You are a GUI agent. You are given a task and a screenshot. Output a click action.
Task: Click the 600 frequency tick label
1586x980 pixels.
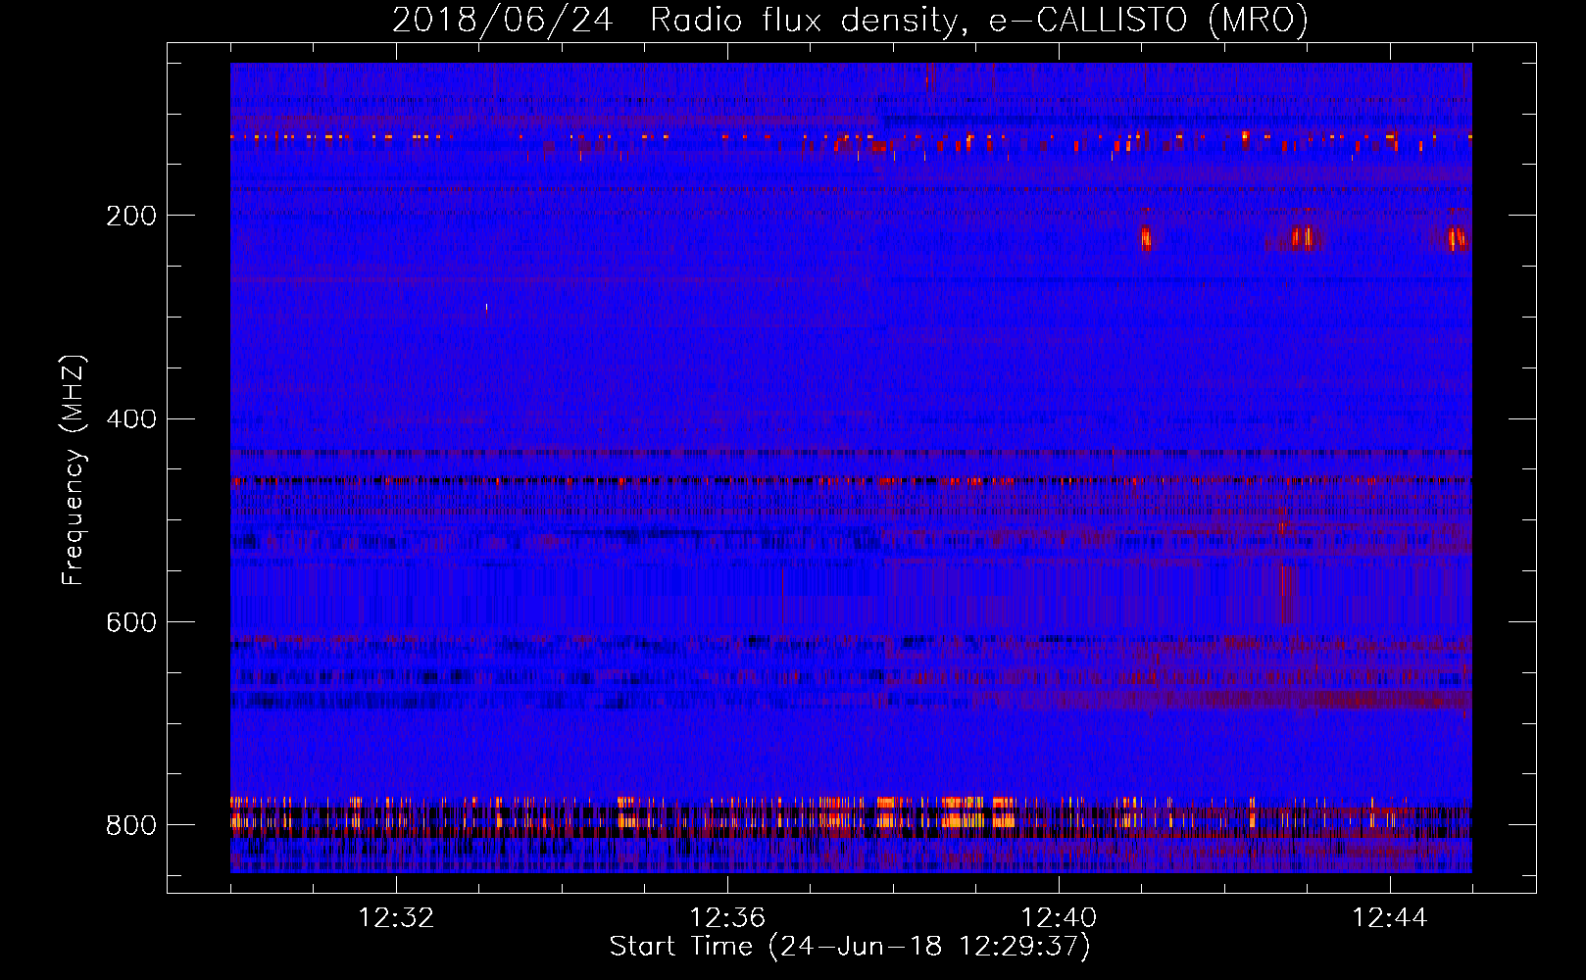pyautogui.click(x=131, y=623)
